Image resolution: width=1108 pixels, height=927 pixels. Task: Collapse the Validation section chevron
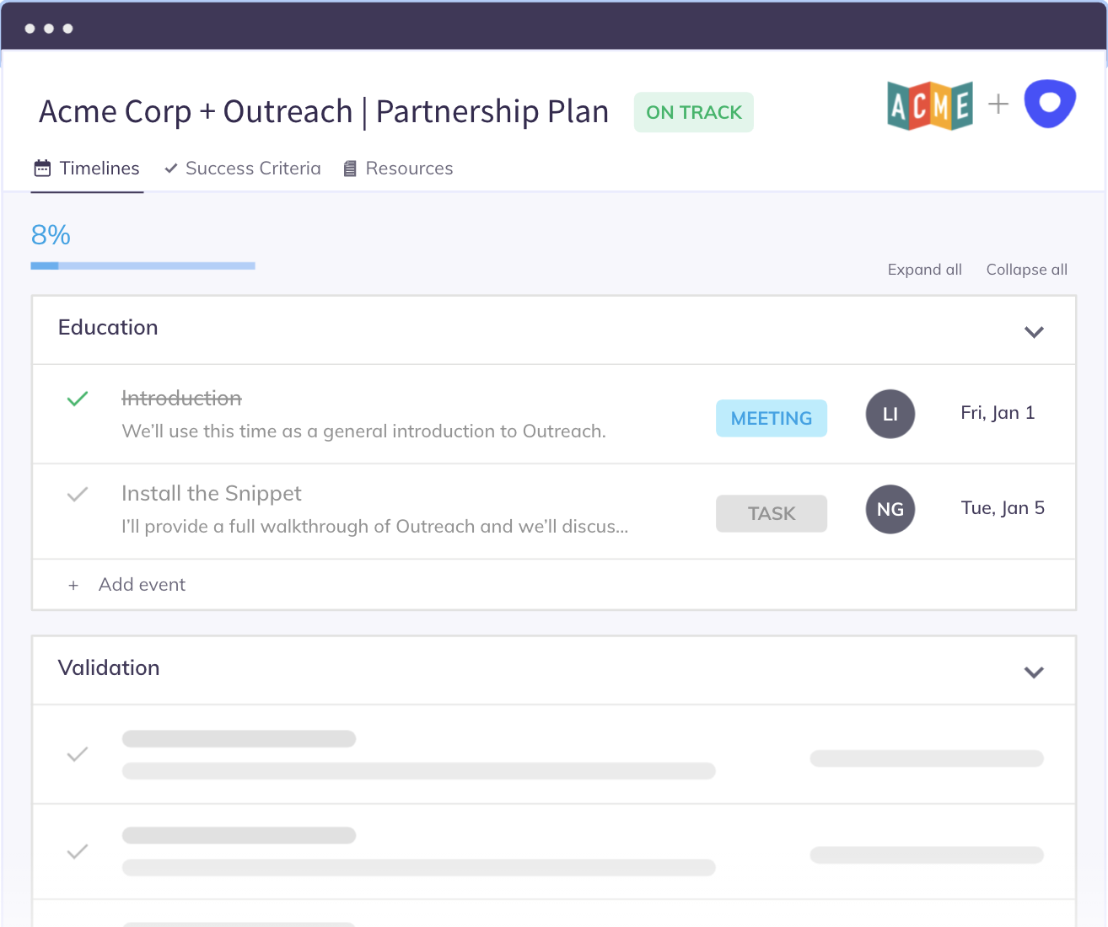tap(1034, 672)
